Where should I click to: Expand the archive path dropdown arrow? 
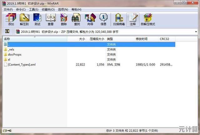[196, 31]
